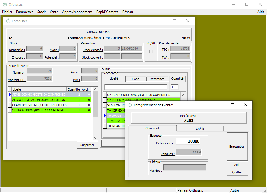
Task: Click the Déboursées amount field
Action: pyautogui.click(x=188, y=141)
